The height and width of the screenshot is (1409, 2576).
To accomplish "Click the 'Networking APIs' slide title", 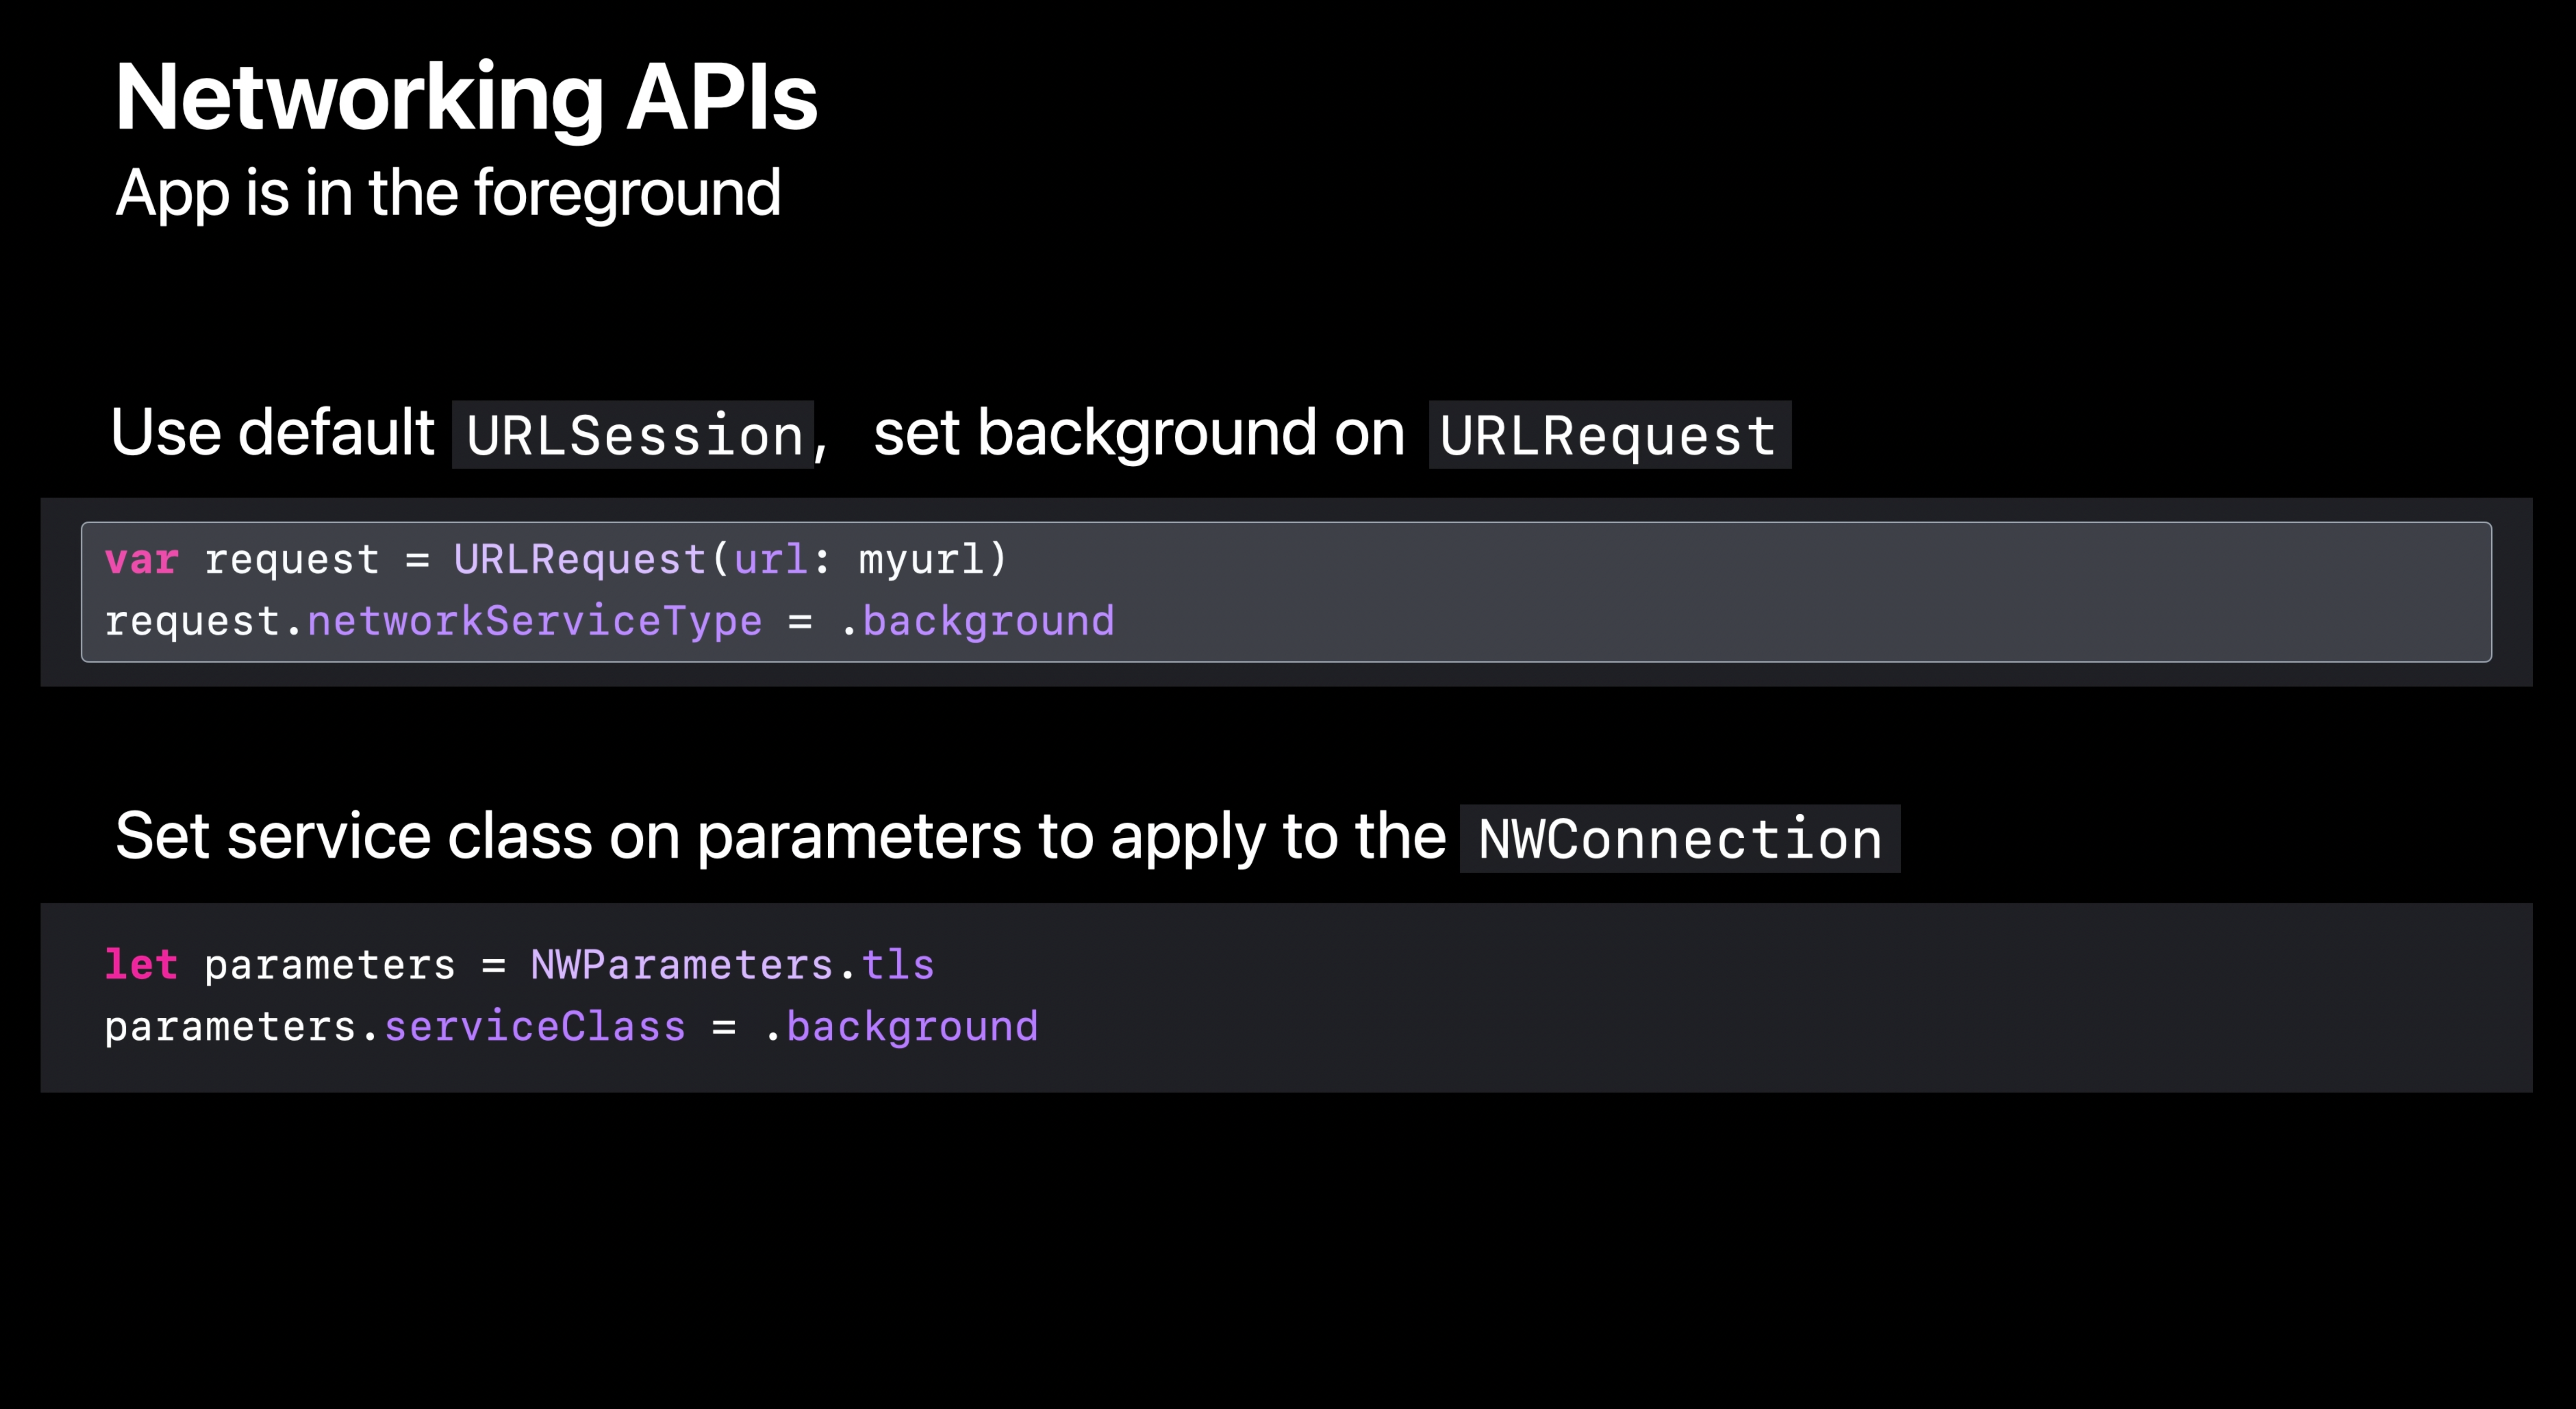I will pos(466,98).
